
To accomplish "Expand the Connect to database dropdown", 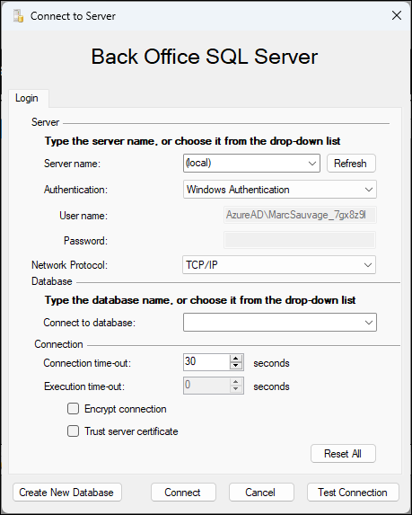I will coord(368,323).
